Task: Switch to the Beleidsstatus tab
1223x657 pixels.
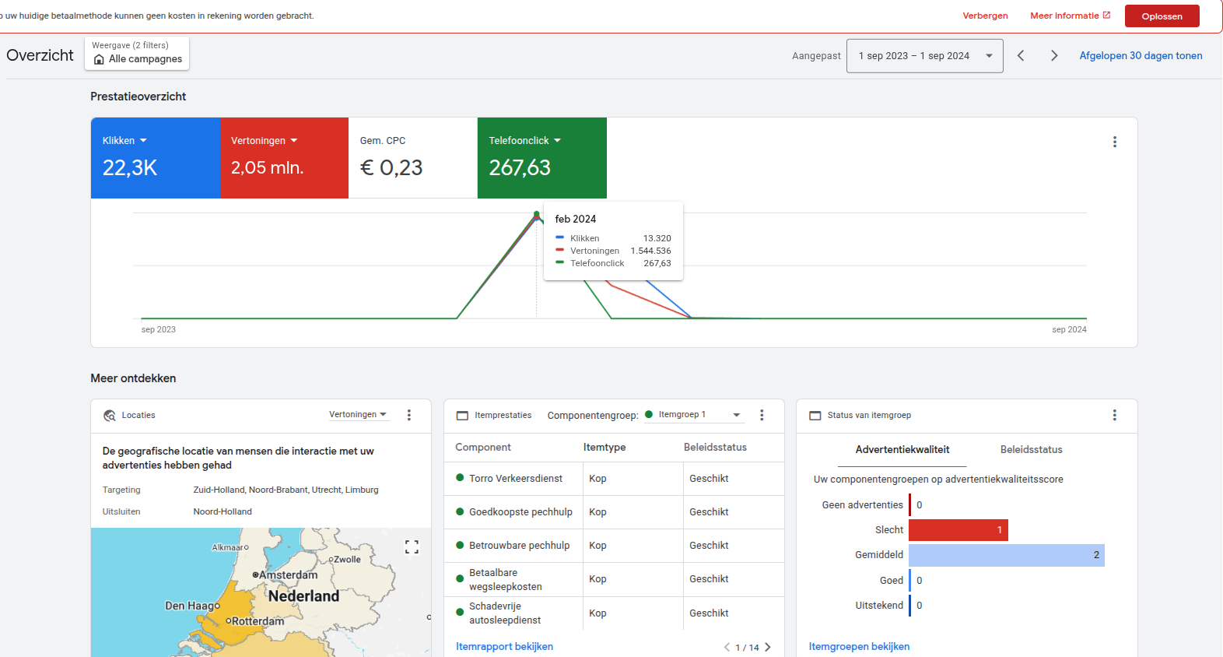Action: click(x=1031, y=450)
